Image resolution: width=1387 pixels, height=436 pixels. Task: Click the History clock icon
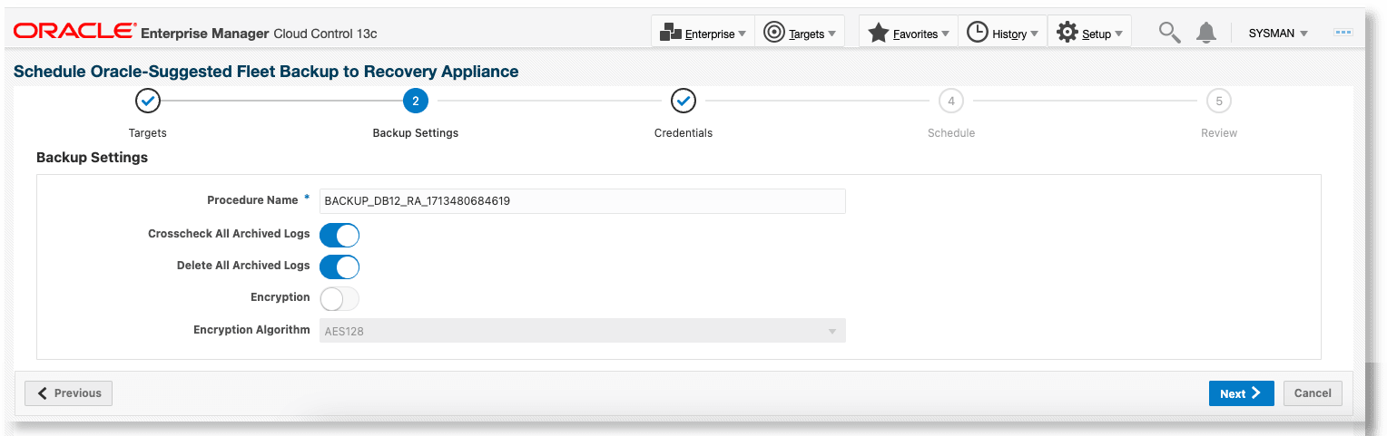(x=977, y=33)
